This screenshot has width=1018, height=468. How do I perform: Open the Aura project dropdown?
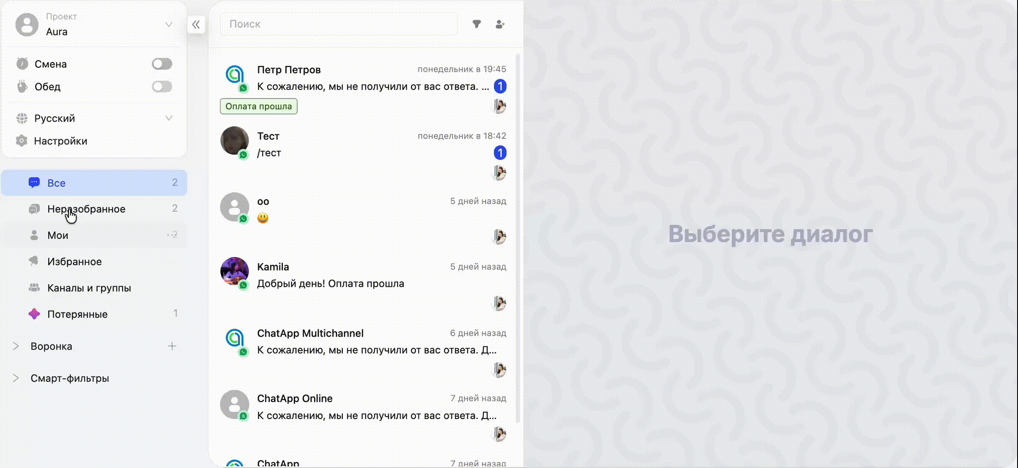click(x=169, y=24)
